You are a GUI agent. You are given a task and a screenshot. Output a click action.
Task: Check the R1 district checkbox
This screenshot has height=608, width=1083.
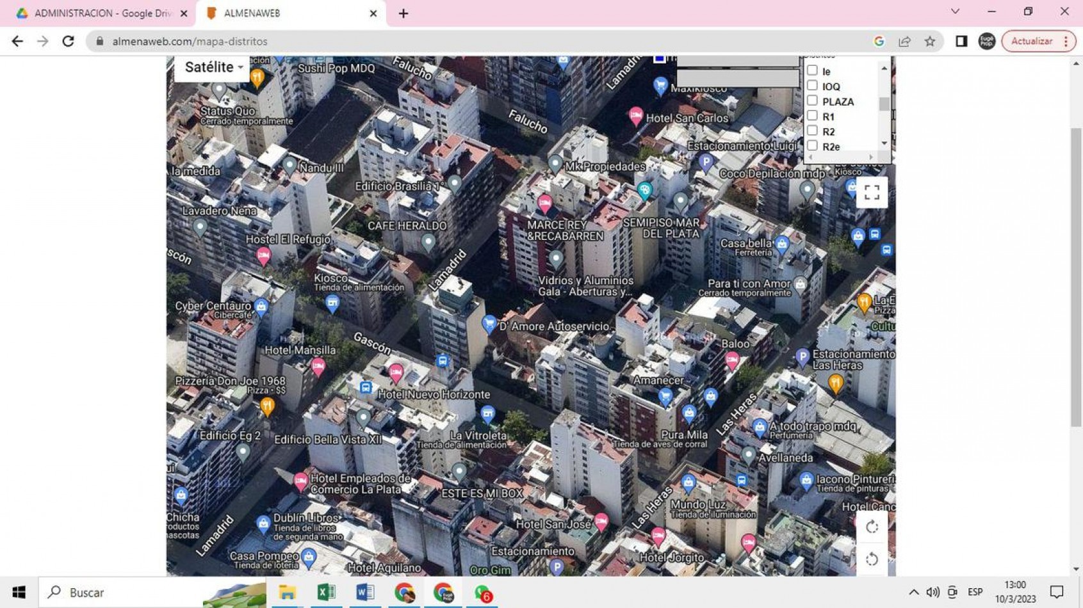pos(812,116)
